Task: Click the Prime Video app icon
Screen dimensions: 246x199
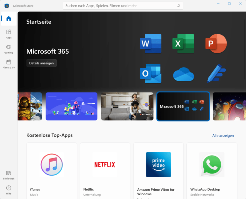Action: [x=159, y=165]
